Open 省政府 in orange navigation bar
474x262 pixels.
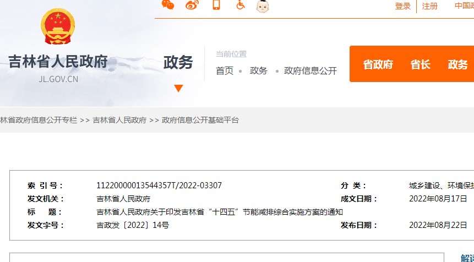(378, 64)
